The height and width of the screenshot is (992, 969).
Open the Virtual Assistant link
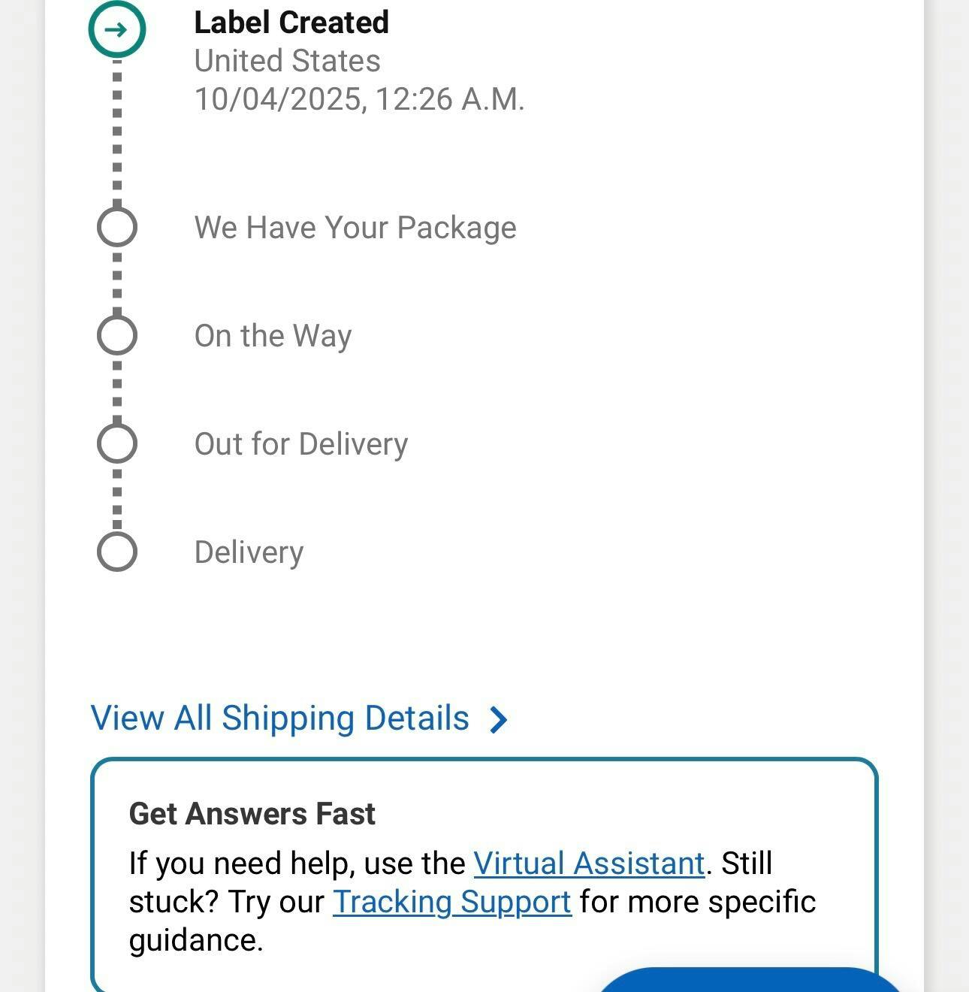(589, 863)
